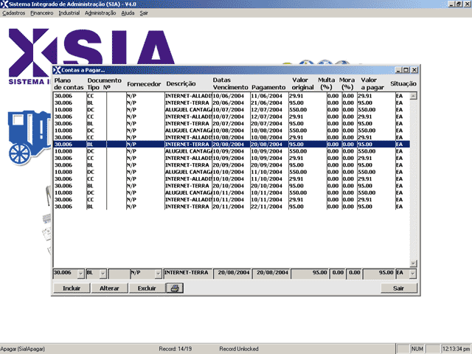The height and width of the screenshot is (354, 472).
Task: Expand the Plano de contas 30.006 dropdown
Action: [x=80, y=274]
